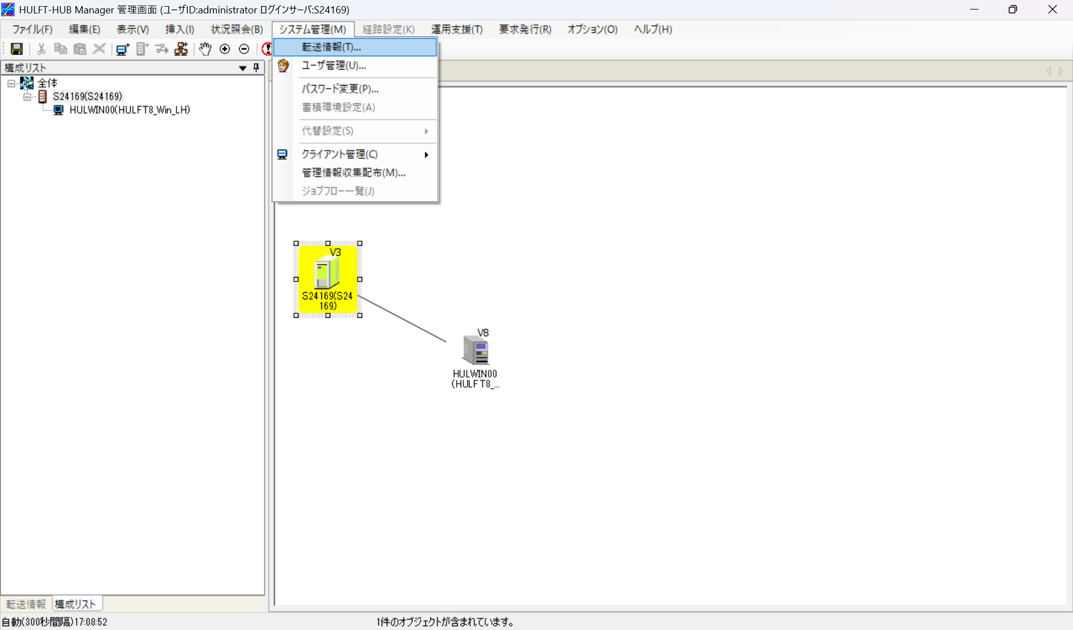Select the hand pan tool
Image resolution: width=1073 pixels, height=630 pixels.
click(205, 49)
